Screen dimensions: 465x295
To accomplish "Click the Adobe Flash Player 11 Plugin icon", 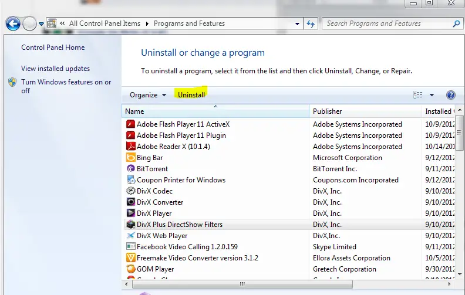I will pos(130,135).
